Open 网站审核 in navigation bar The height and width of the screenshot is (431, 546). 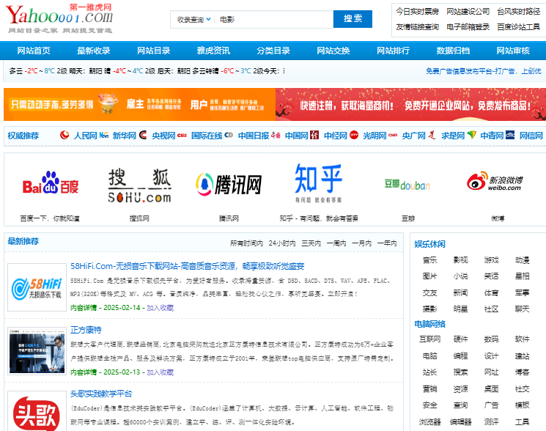pos(513,51)
